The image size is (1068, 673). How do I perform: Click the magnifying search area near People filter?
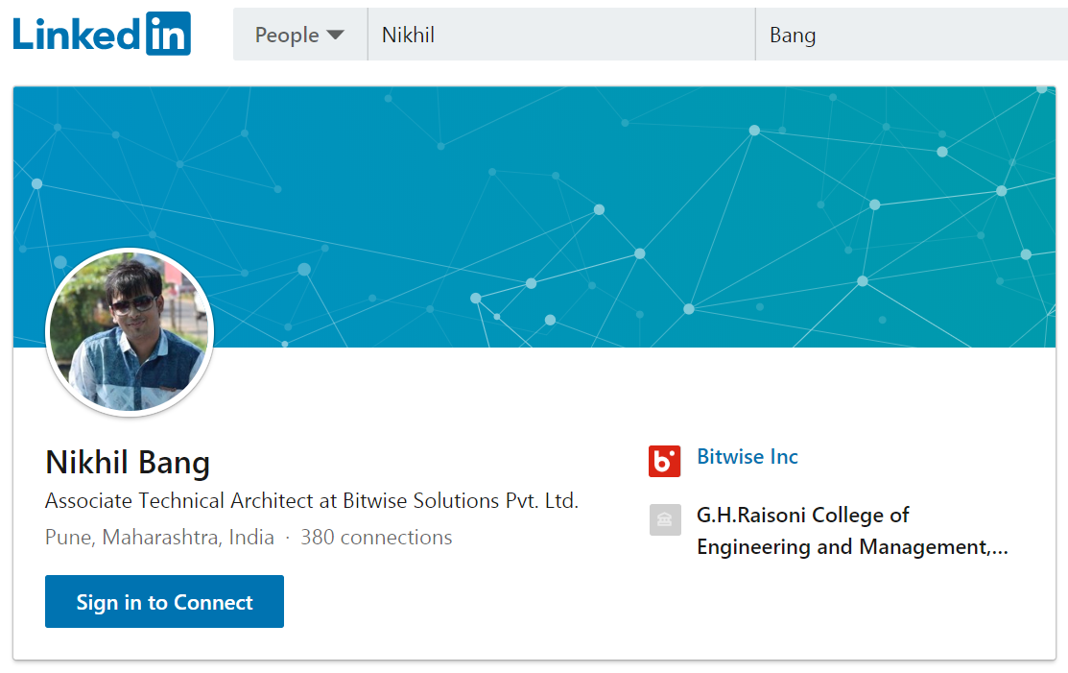pos(300,34)
